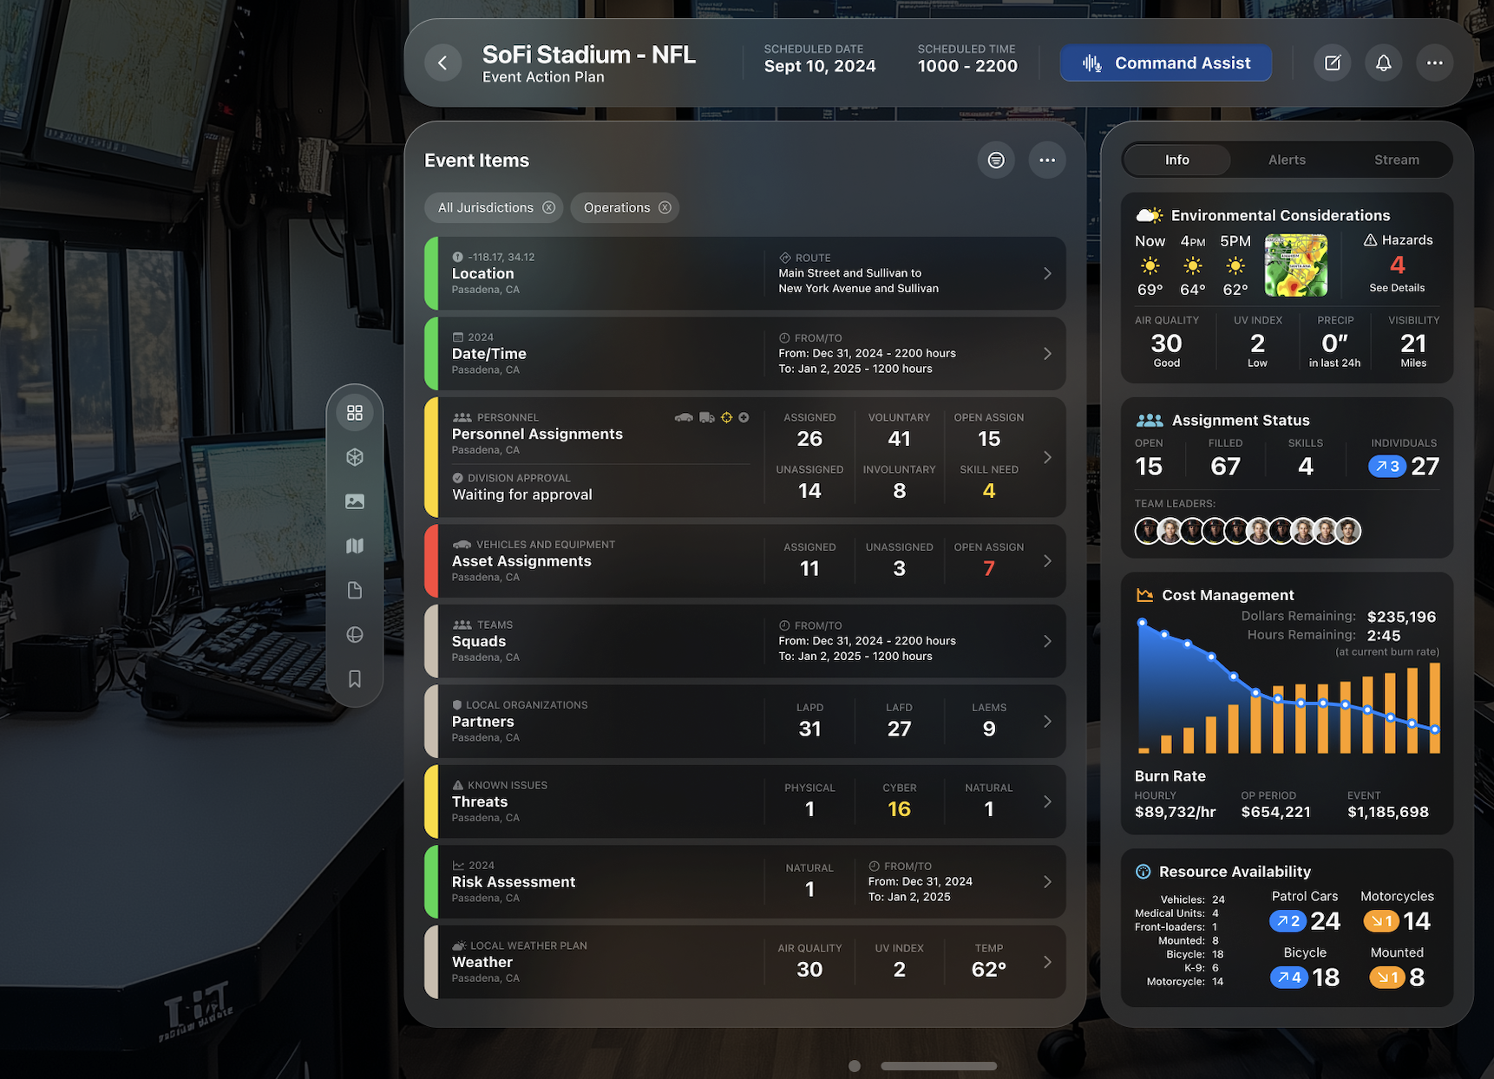The width and height of the screenshot is (1494, 1079).
Task: Click last point on burn rate line
Action: pyautogui.click(x=1435, y=729)
